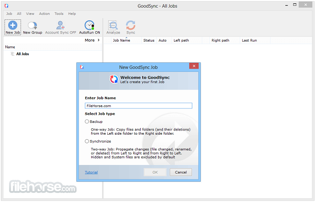Click GoodSync icon in New GoodSync Job title bar
316x202 pixels.
pyautogui.click(x=82, y=67)
